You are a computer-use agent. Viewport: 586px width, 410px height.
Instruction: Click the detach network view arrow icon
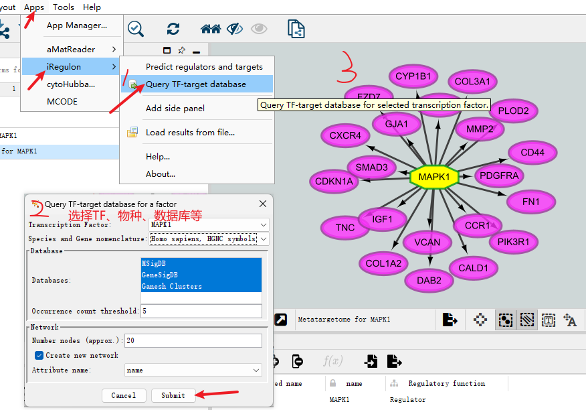coord(281,320)
